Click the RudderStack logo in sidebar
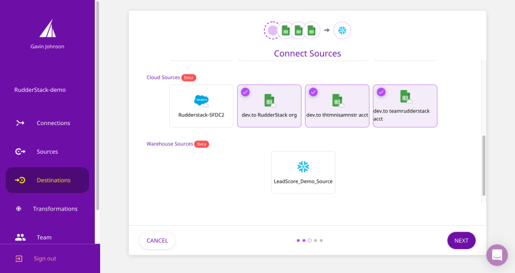 click(47, 29)
